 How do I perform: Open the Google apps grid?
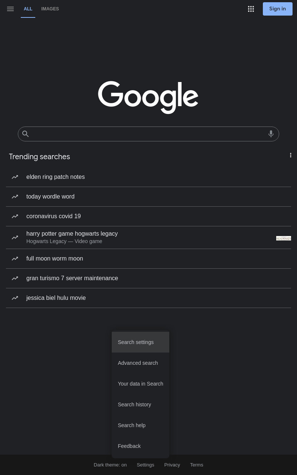251,9
